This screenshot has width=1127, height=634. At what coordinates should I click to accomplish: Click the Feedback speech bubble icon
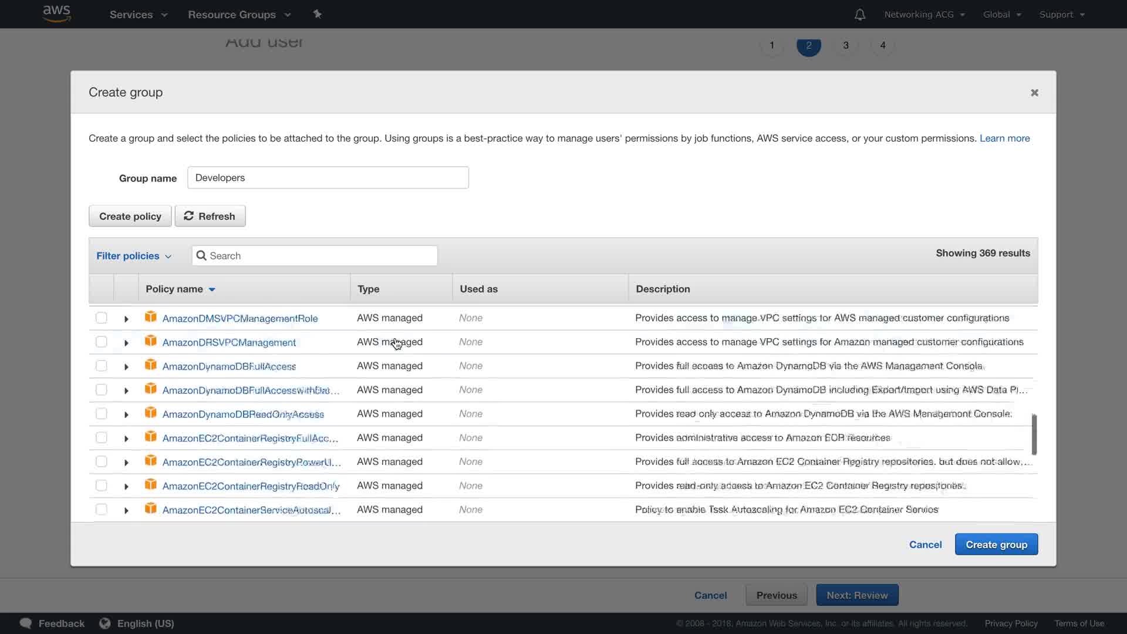tap(26, 623)
